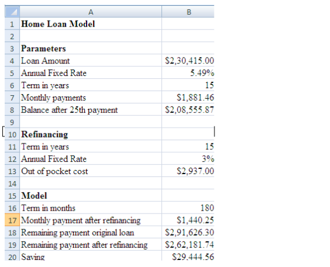The width and height of the screenshot is (330, 267).
Task: Click the $1,440.25 payment value
Action: 188,220
